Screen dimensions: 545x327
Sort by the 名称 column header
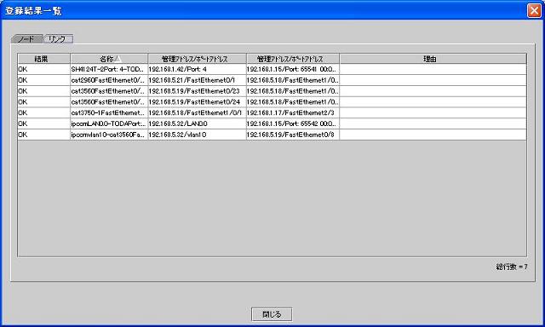[109, 59]
